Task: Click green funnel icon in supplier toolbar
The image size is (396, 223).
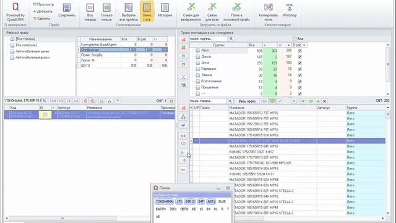Action: point(303,101)
